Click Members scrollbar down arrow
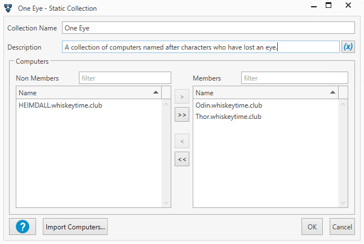The image size is (364, 244). (x=343, y=203)
